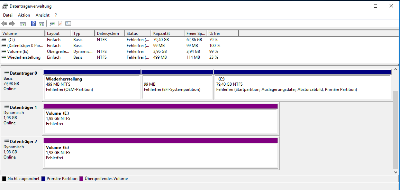Viewport: 400px width, 190px height.
Task: Open the ? help menu
Action: coord(56,15)
